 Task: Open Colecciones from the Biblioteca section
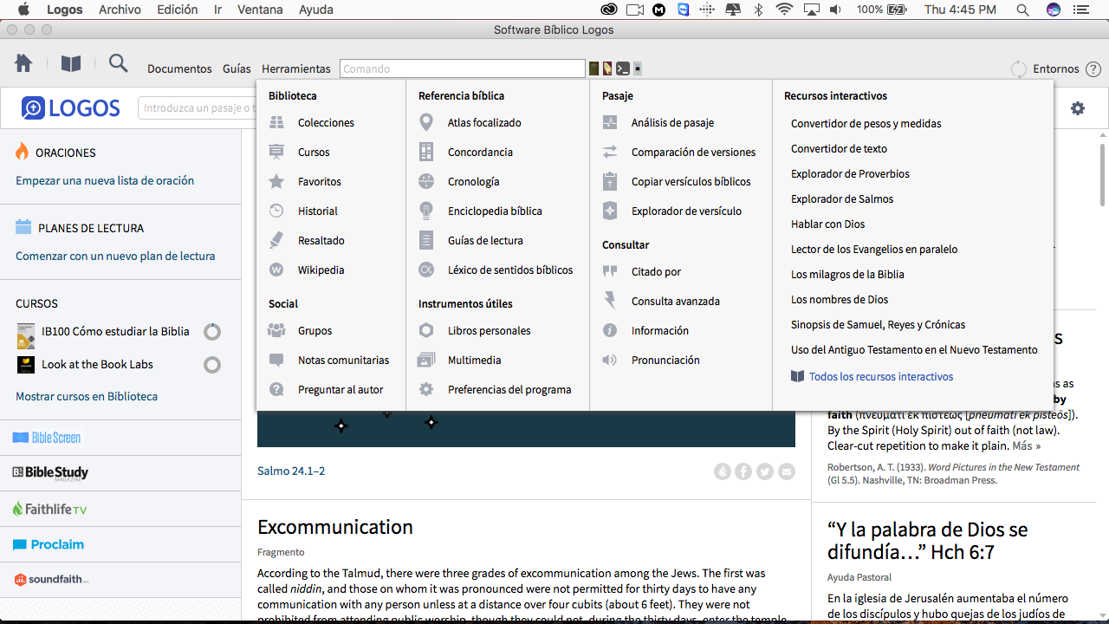[x=326, y=123]
